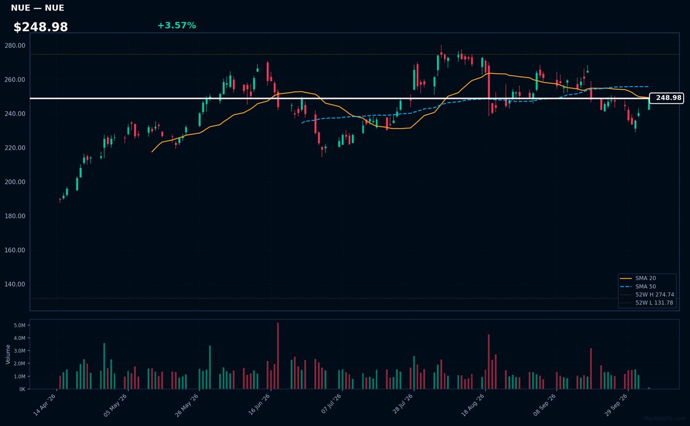
Task: Click the $248.98 price header
Action: [x=41, y=27]
